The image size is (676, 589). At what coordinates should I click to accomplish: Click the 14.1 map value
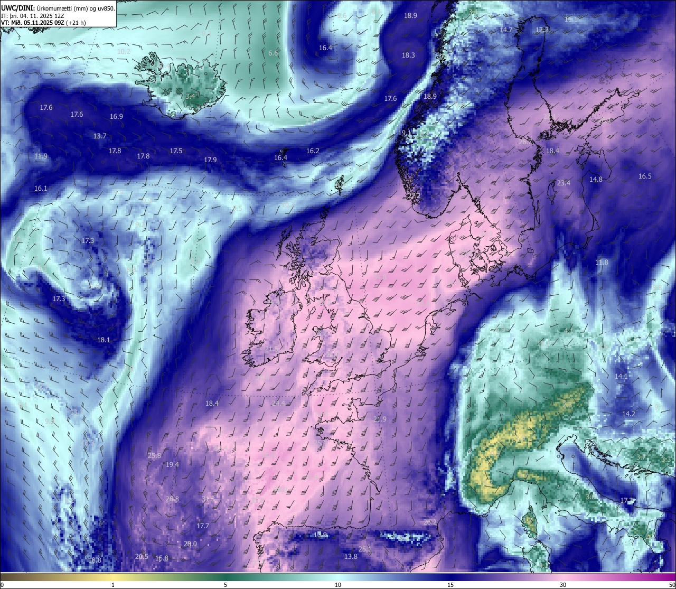[x=621, y=376]
